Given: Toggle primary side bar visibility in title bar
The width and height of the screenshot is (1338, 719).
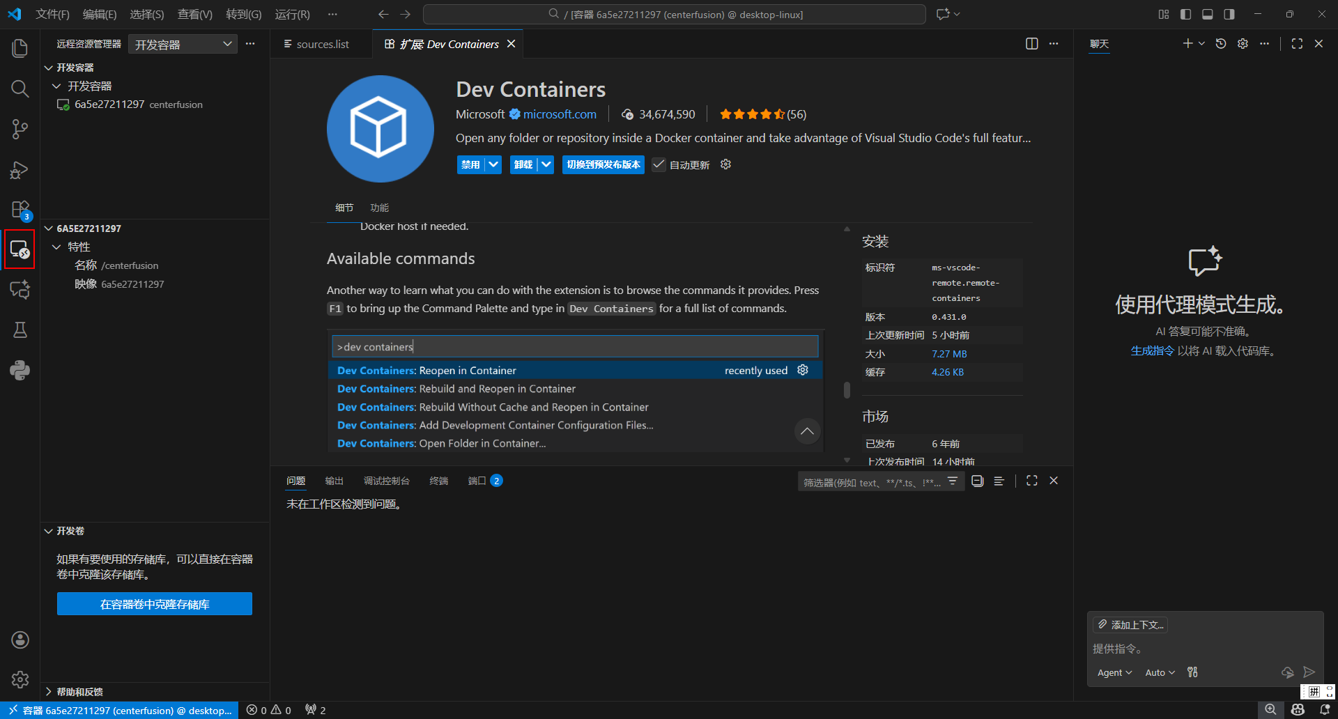Looking at the screenshot, I should (x=1186, y=14).
